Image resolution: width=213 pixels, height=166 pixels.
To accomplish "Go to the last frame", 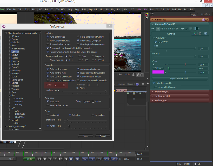I will click(x=66, y=159).
